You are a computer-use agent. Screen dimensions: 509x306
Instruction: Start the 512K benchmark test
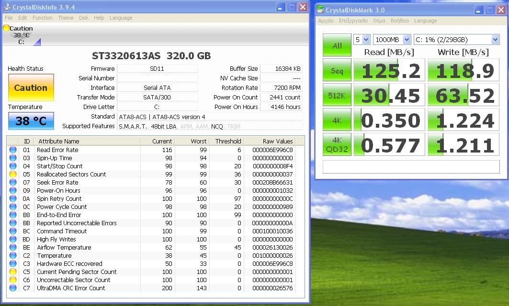pyautogui.click(x=337, y=95)
